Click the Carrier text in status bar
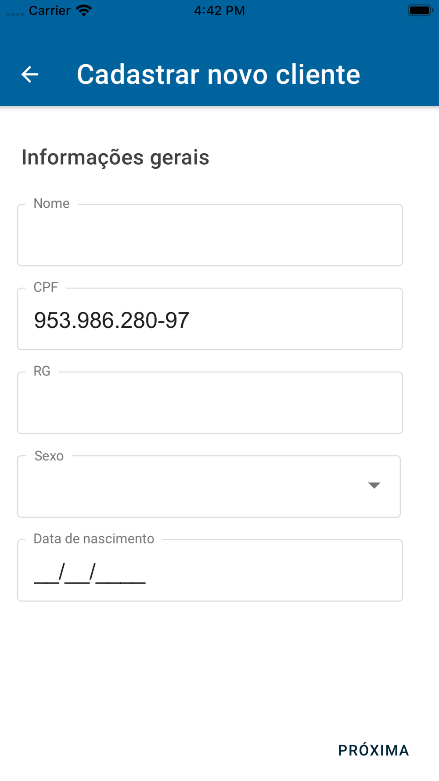Viewport: 439px width, 781px height. 50,11
